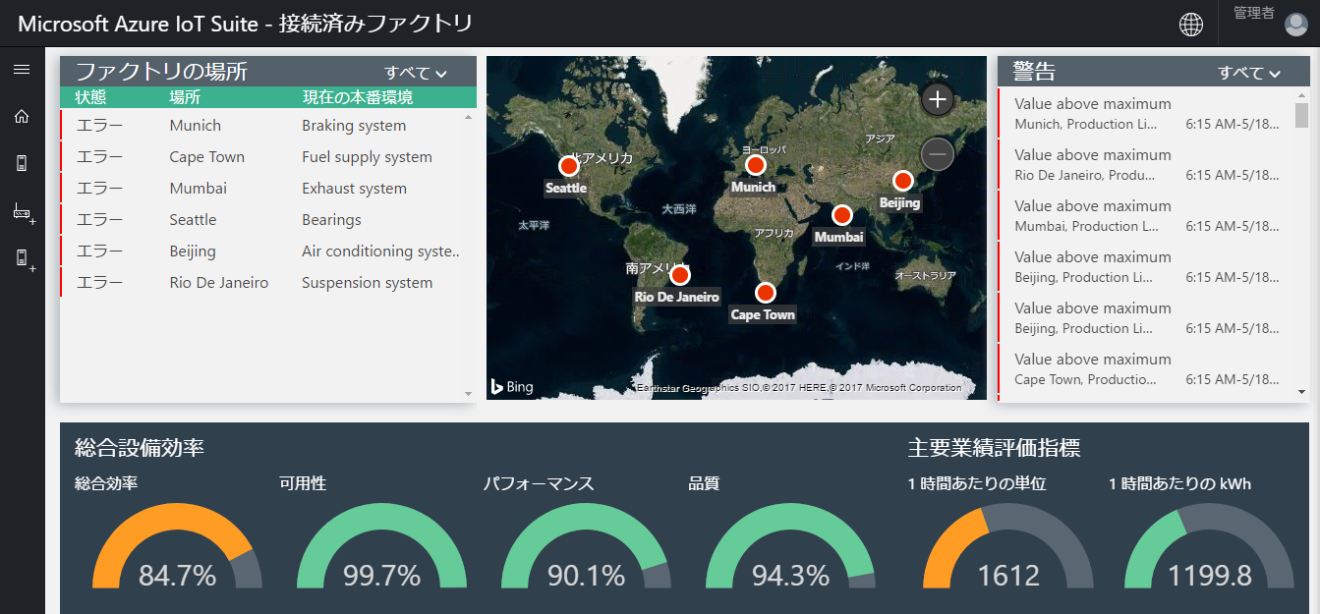Click the Bearings entry
Image resolution: width=1320 pixels, height=614 pixels.
pyautogui.click(x=331, y=220)
